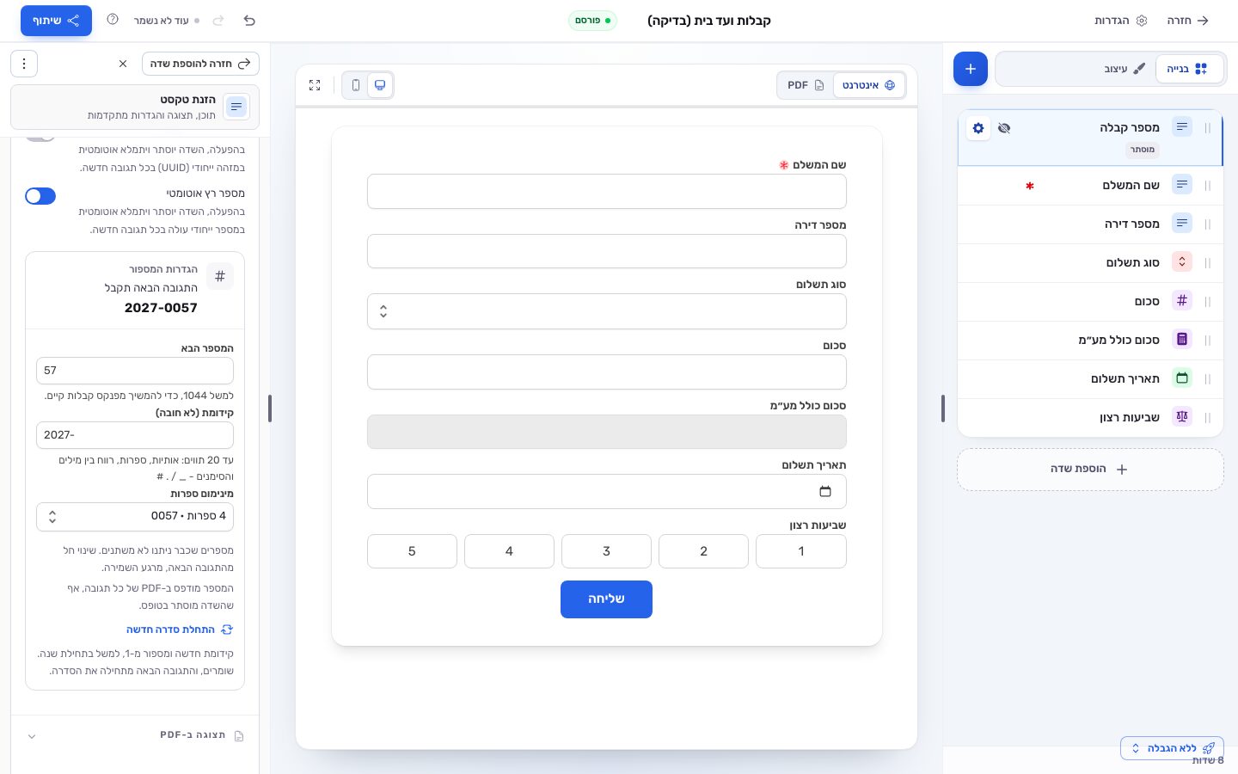Click the scale icon beside שביעות רצון

(1182, 417)
